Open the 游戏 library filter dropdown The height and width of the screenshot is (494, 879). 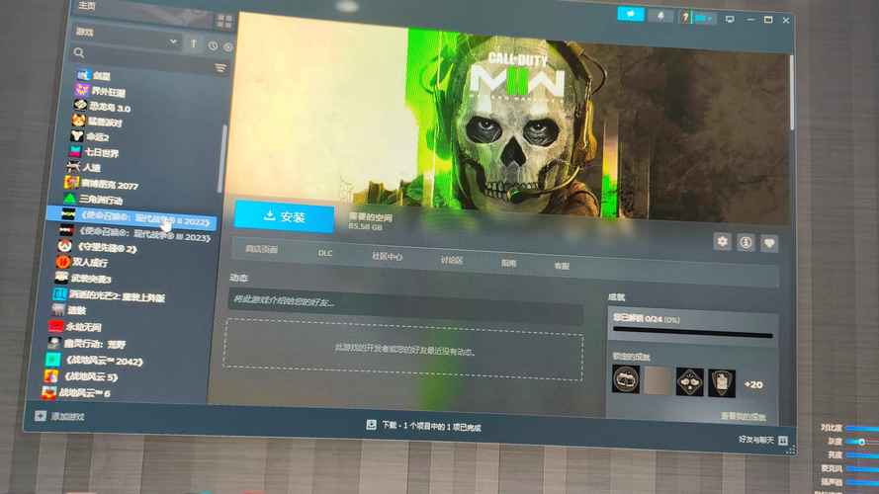point(127,36)
